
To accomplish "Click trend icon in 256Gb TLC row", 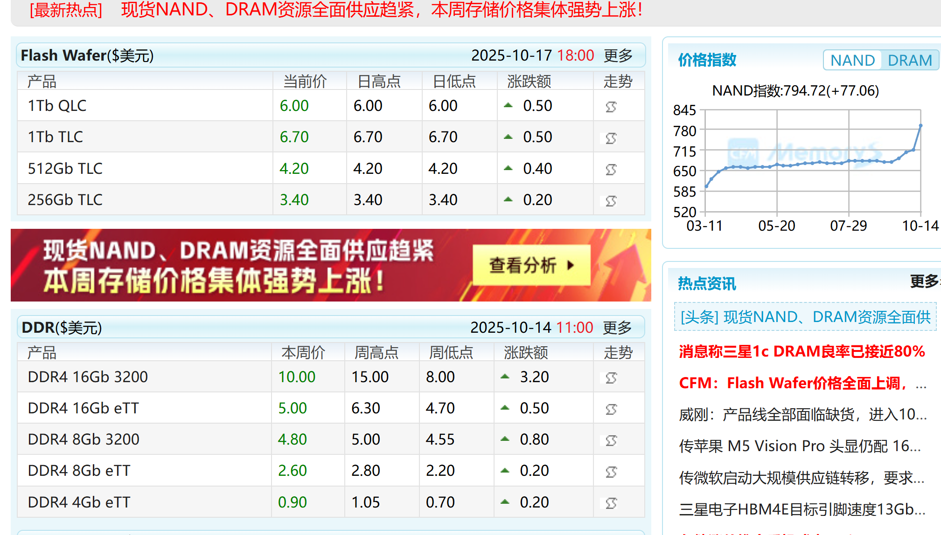I will click(611, 201).
